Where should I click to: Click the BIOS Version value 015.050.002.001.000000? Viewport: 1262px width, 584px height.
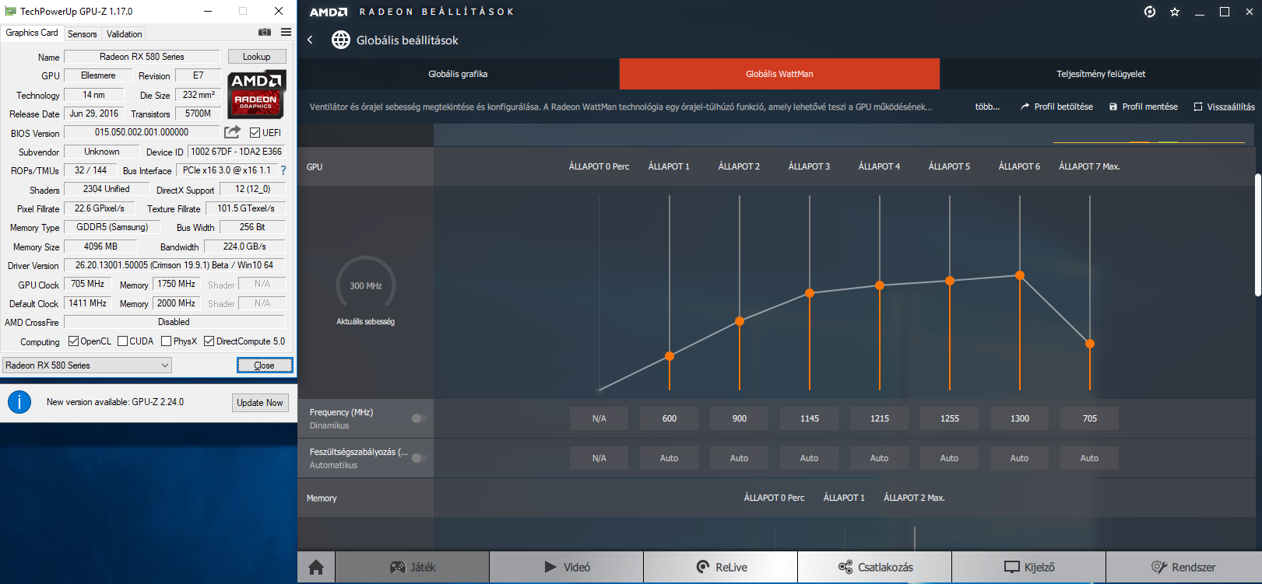[x=142, y=132]
